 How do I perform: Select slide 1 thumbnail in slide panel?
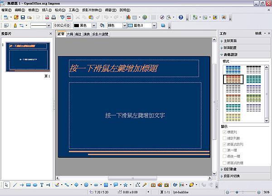[x=28, y=57]
